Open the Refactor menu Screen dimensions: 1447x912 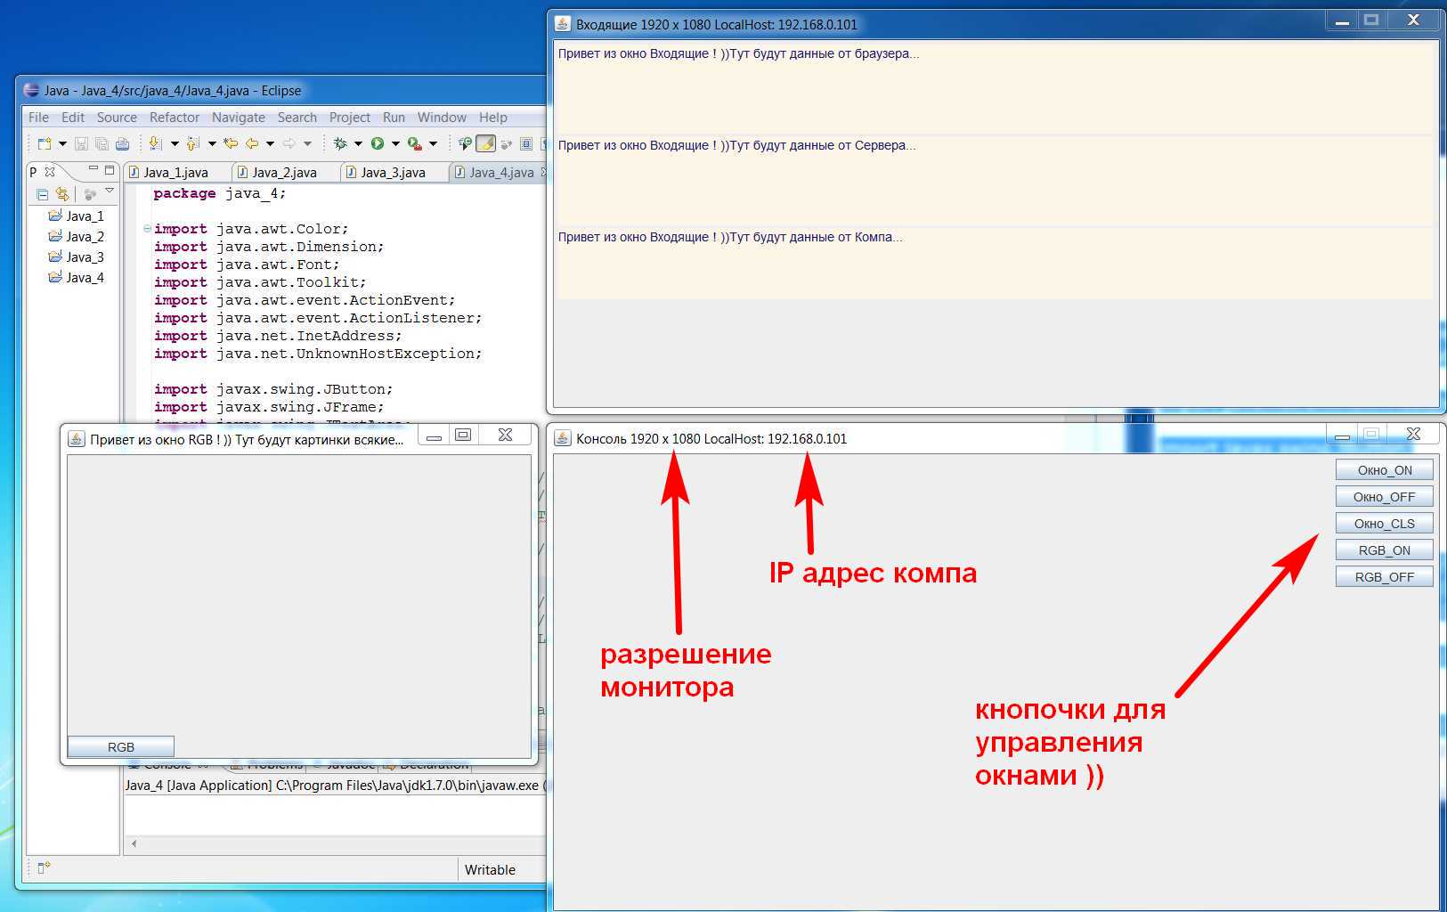pyautogui.click(x=174, y=118)
